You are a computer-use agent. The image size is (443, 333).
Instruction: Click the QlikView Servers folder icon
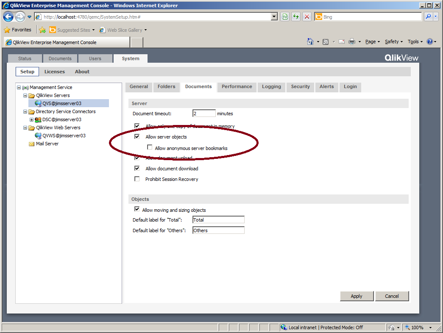click(x=32, y=95)
